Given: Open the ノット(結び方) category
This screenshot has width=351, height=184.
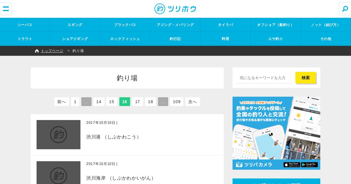Looking at the screenshot, I should click(326, 25).
